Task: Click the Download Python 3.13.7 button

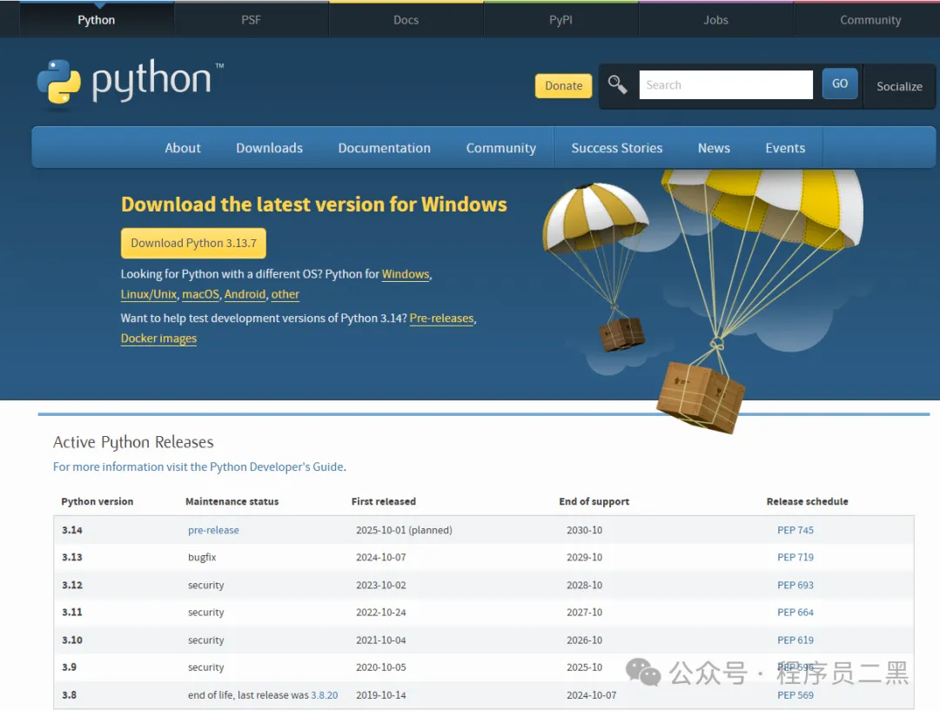Action: pos(193,244)
